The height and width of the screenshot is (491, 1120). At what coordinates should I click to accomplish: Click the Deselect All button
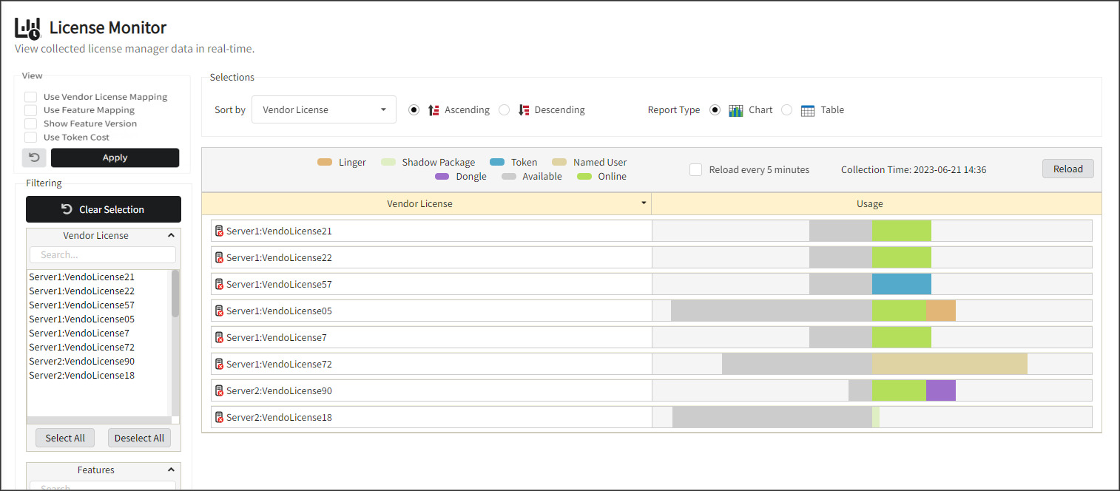(139, 438)
